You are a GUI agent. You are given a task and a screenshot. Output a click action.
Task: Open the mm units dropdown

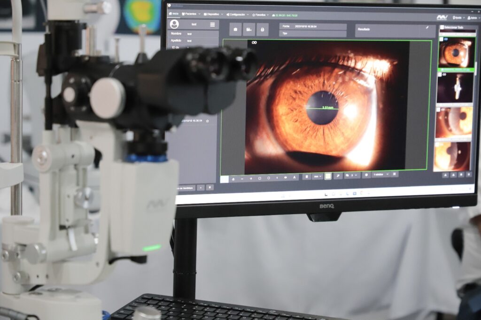tap(318, 176)
